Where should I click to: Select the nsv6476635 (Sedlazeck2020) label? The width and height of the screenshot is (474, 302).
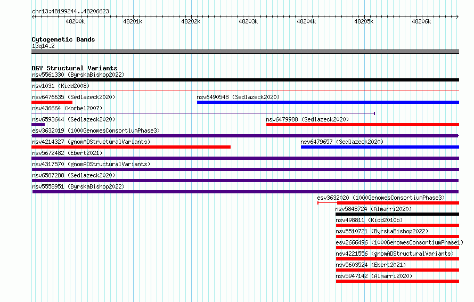tap(73, 97)
